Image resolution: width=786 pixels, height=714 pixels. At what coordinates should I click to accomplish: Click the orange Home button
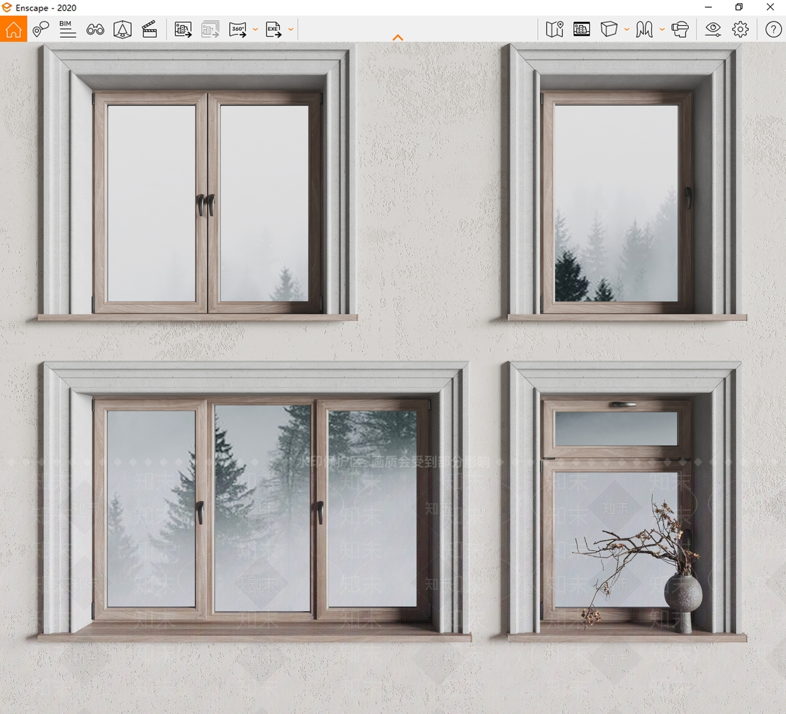[x=13, y=29]
